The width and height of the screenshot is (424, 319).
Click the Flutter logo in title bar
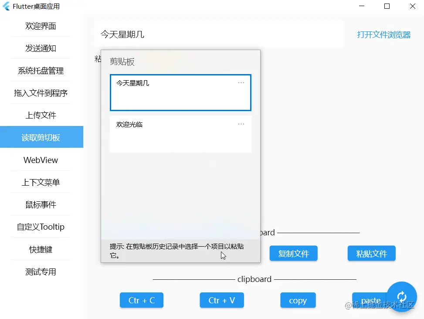pos(6,6)
